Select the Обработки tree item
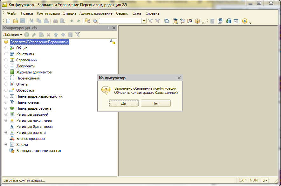The image size is (281, 186). [25, 90]
